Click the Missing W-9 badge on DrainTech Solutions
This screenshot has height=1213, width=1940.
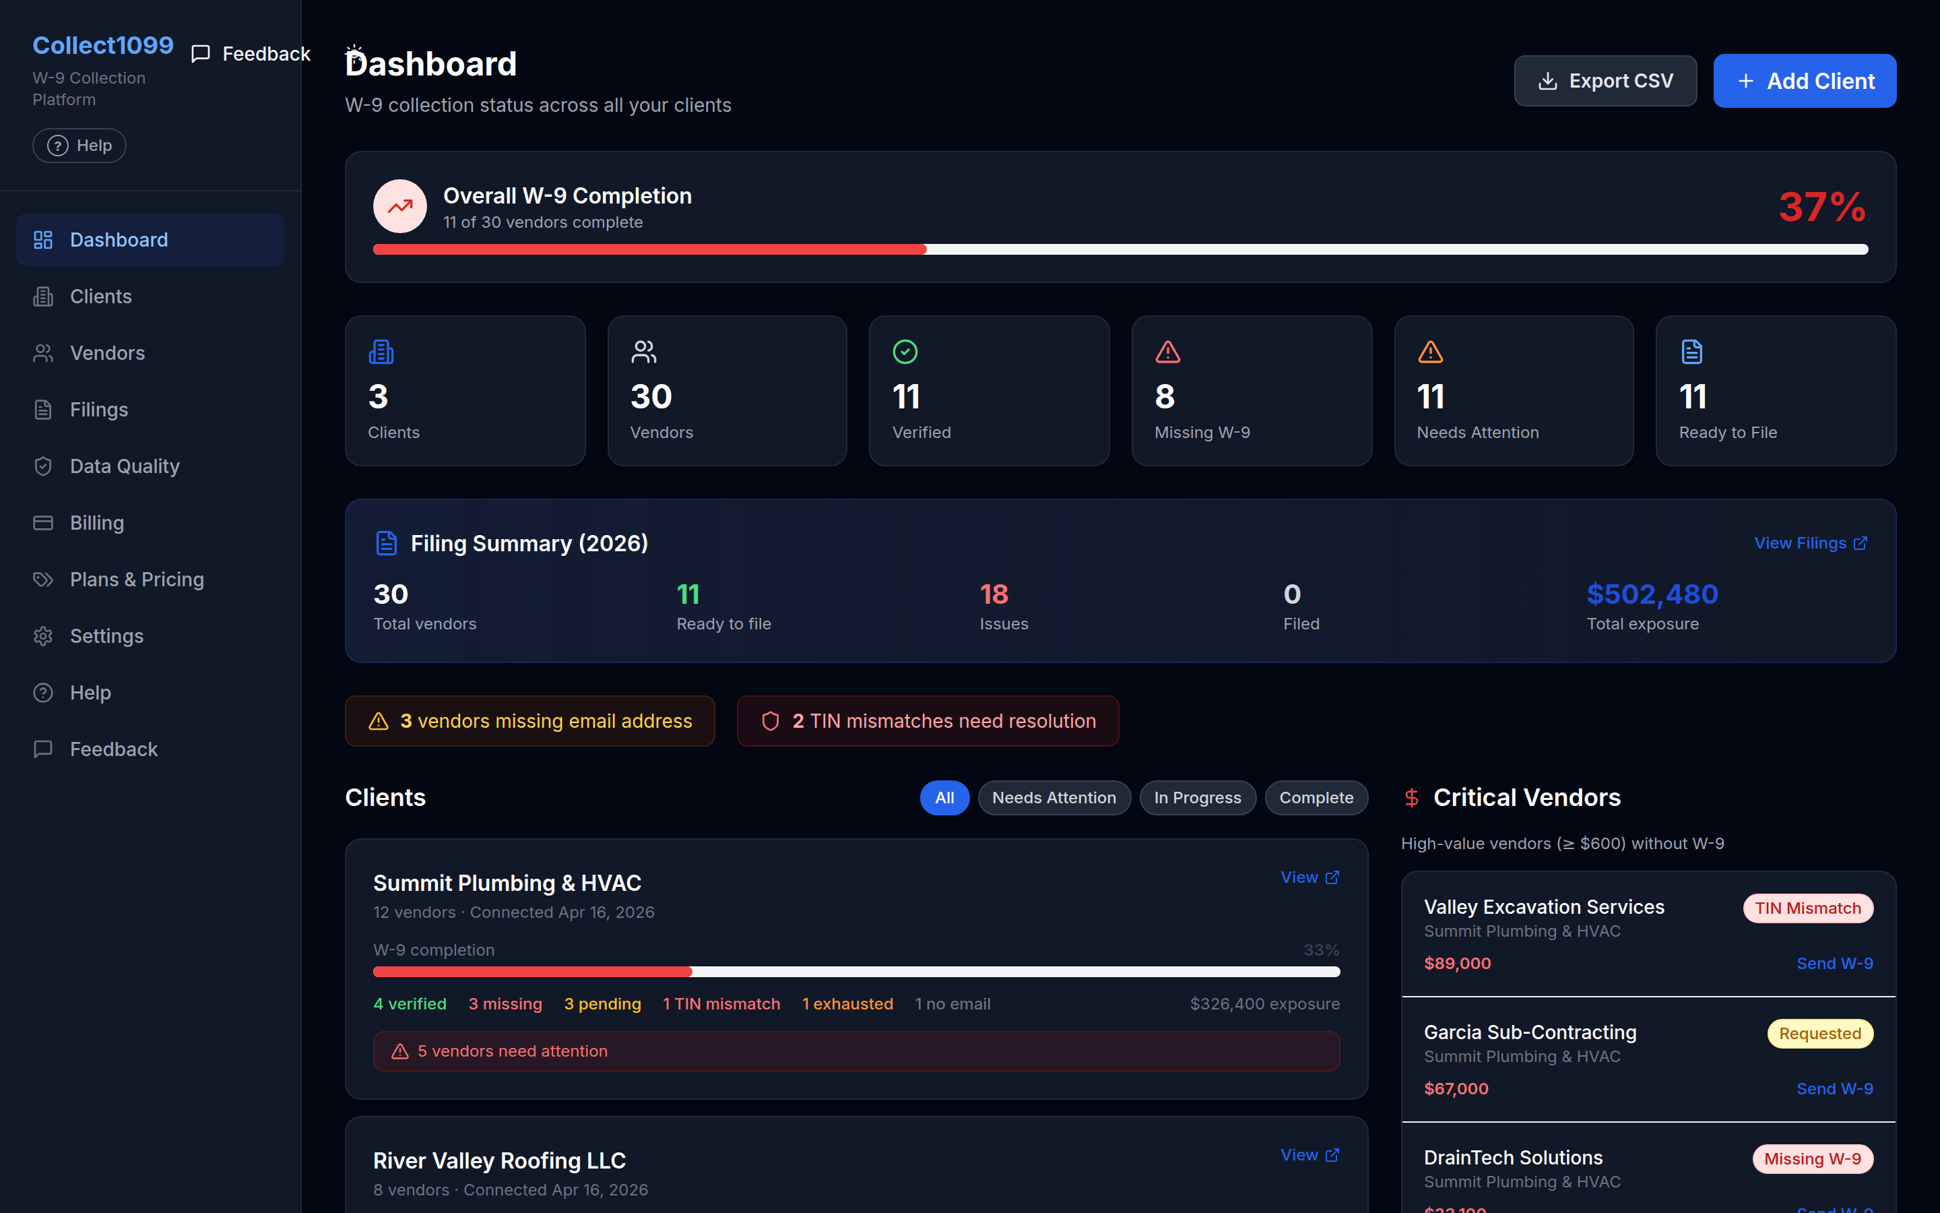coord(1813,1158)
